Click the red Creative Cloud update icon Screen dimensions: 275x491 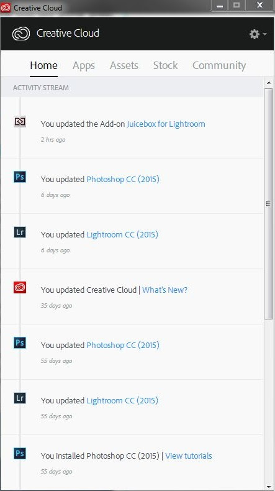20,288
